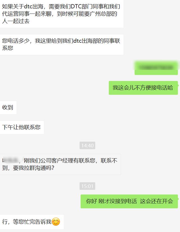The image size is (180, 232).
Task: Select green bubble 你好 刚才没接到电话
Action: click(129, 201)
